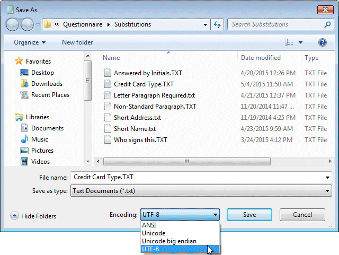The image size is (339, 255).
Task: Click the navigation pane scroll down arrow
Action: click(x=88, y=162)
